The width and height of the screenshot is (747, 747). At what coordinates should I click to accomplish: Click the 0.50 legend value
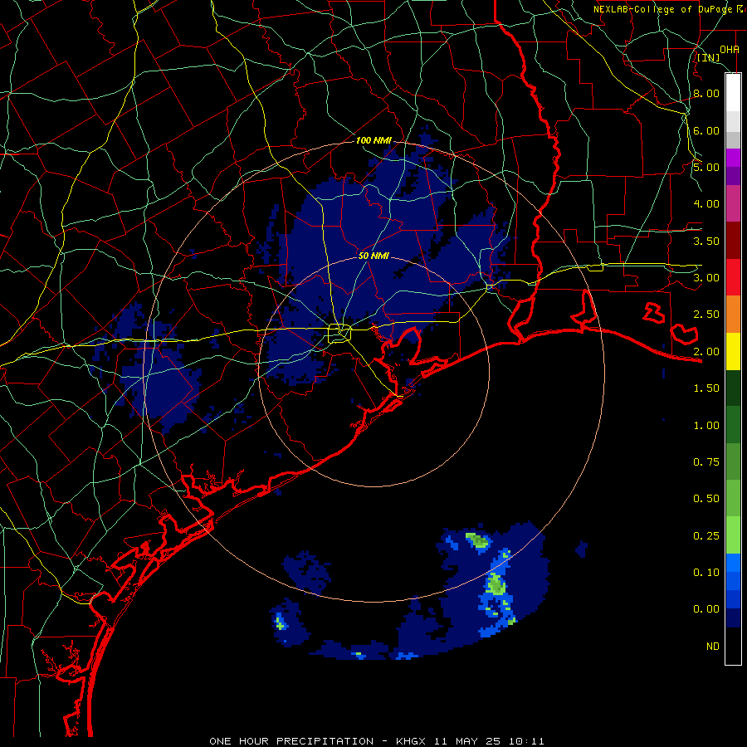tap(706, 499)
